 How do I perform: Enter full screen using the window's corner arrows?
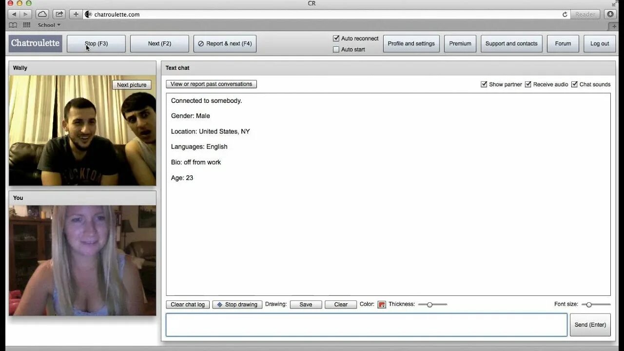click(x=616, y=3)
